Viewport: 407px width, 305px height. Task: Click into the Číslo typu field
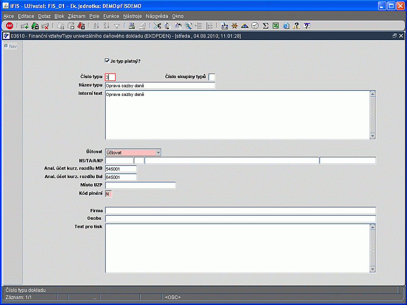(x=110, y=77)
